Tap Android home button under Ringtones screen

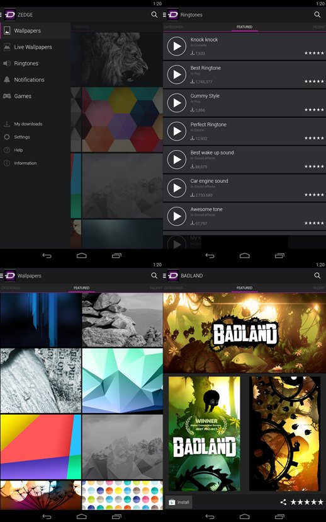click(245, 256)
